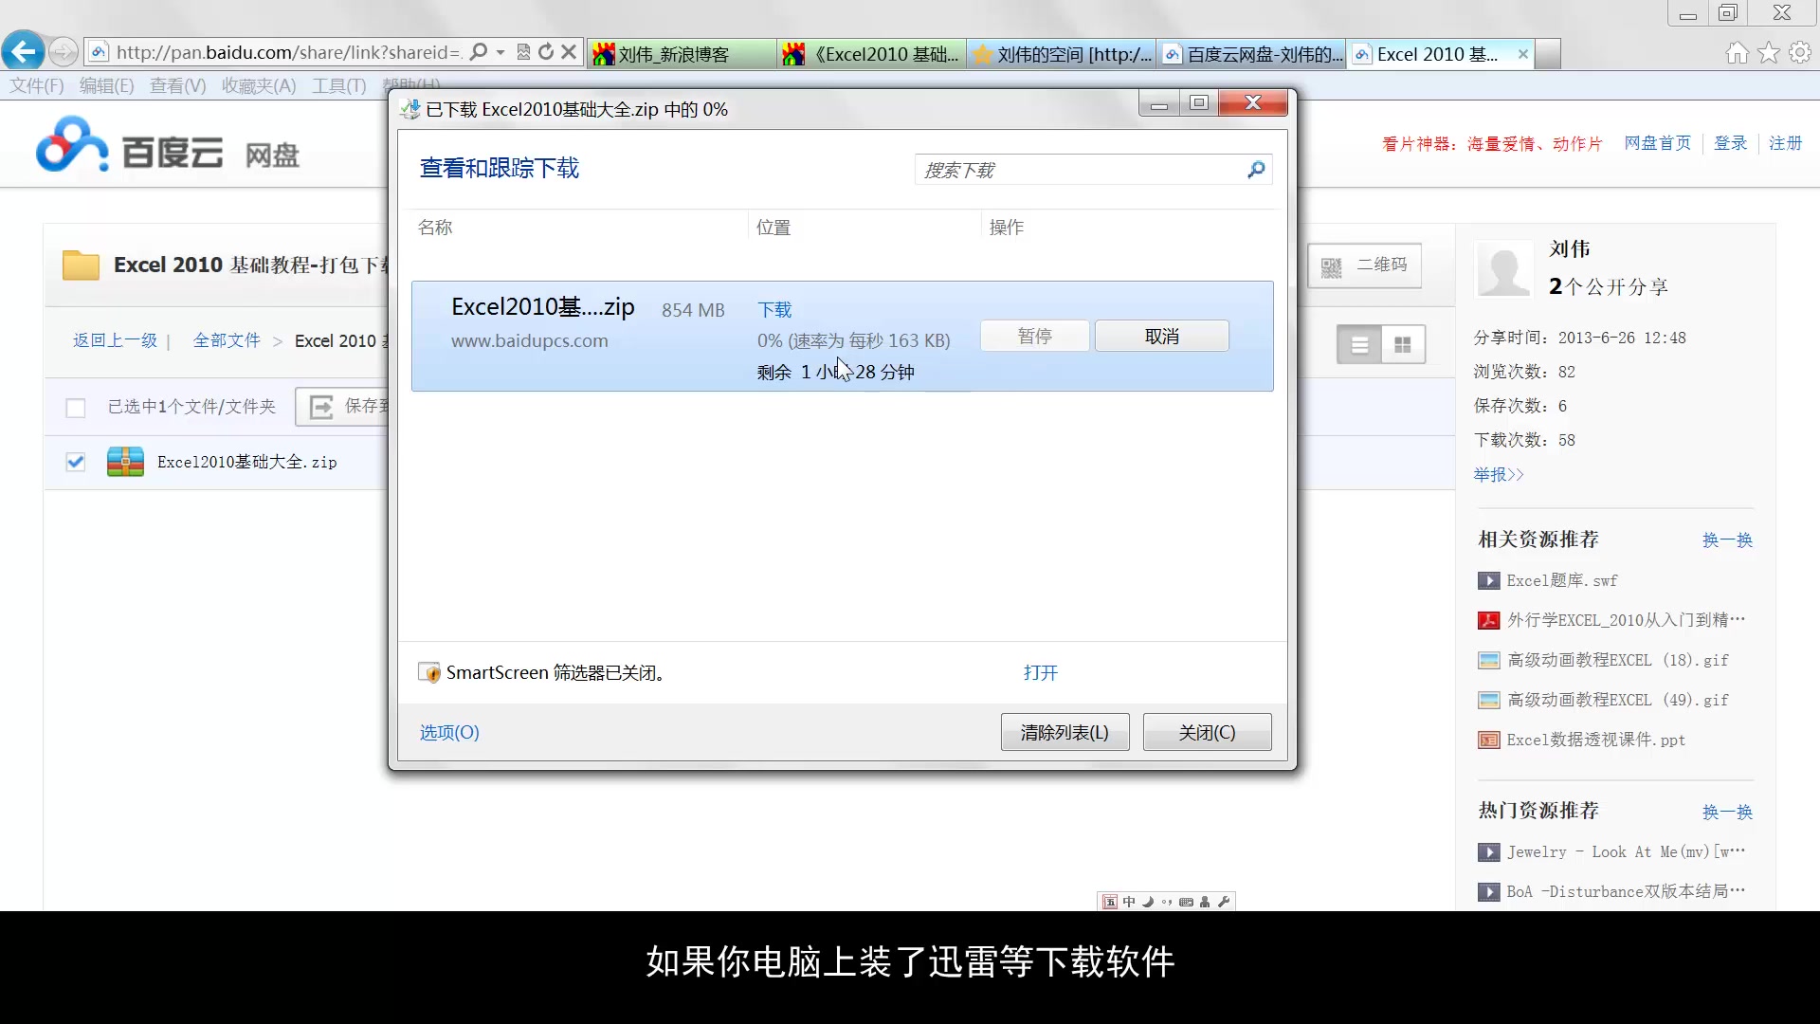Click the 百度云 网盘 logo
Screen dimensions: 1820x1024
(168, 147)
